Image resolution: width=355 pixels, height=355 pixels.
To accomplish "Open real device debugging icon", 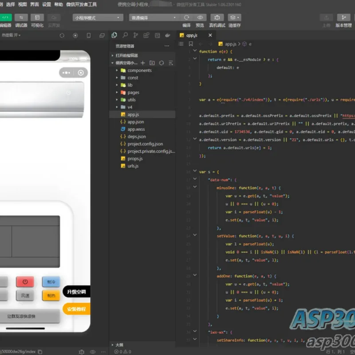I will point(217,17).
